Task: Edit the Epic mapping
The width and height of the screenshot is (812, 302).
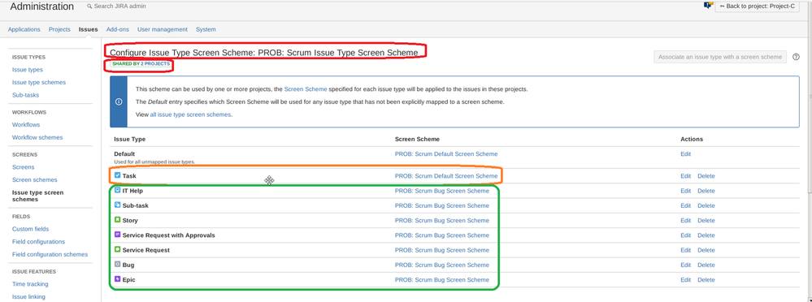Action: [x=686, y=280]
